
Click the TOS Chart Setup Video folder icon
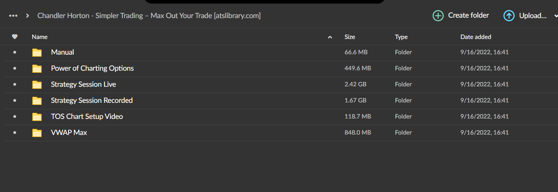tap(37, 117)
